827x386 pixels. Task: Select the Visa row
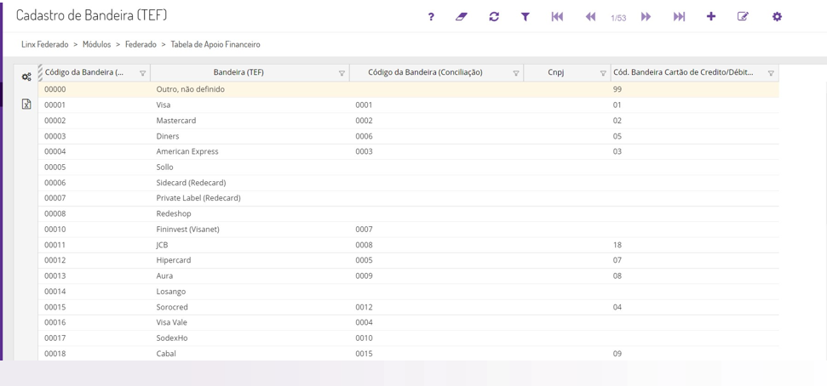click(x=408, y=105)
